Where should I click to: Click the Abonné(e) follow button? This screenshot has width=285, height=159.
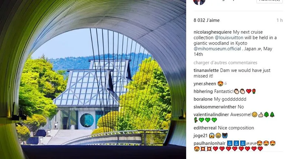point(269,1)
